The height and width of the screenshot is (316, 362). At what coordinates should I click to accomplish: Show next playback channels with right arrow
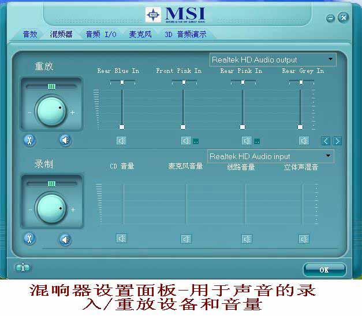[337, 141]
